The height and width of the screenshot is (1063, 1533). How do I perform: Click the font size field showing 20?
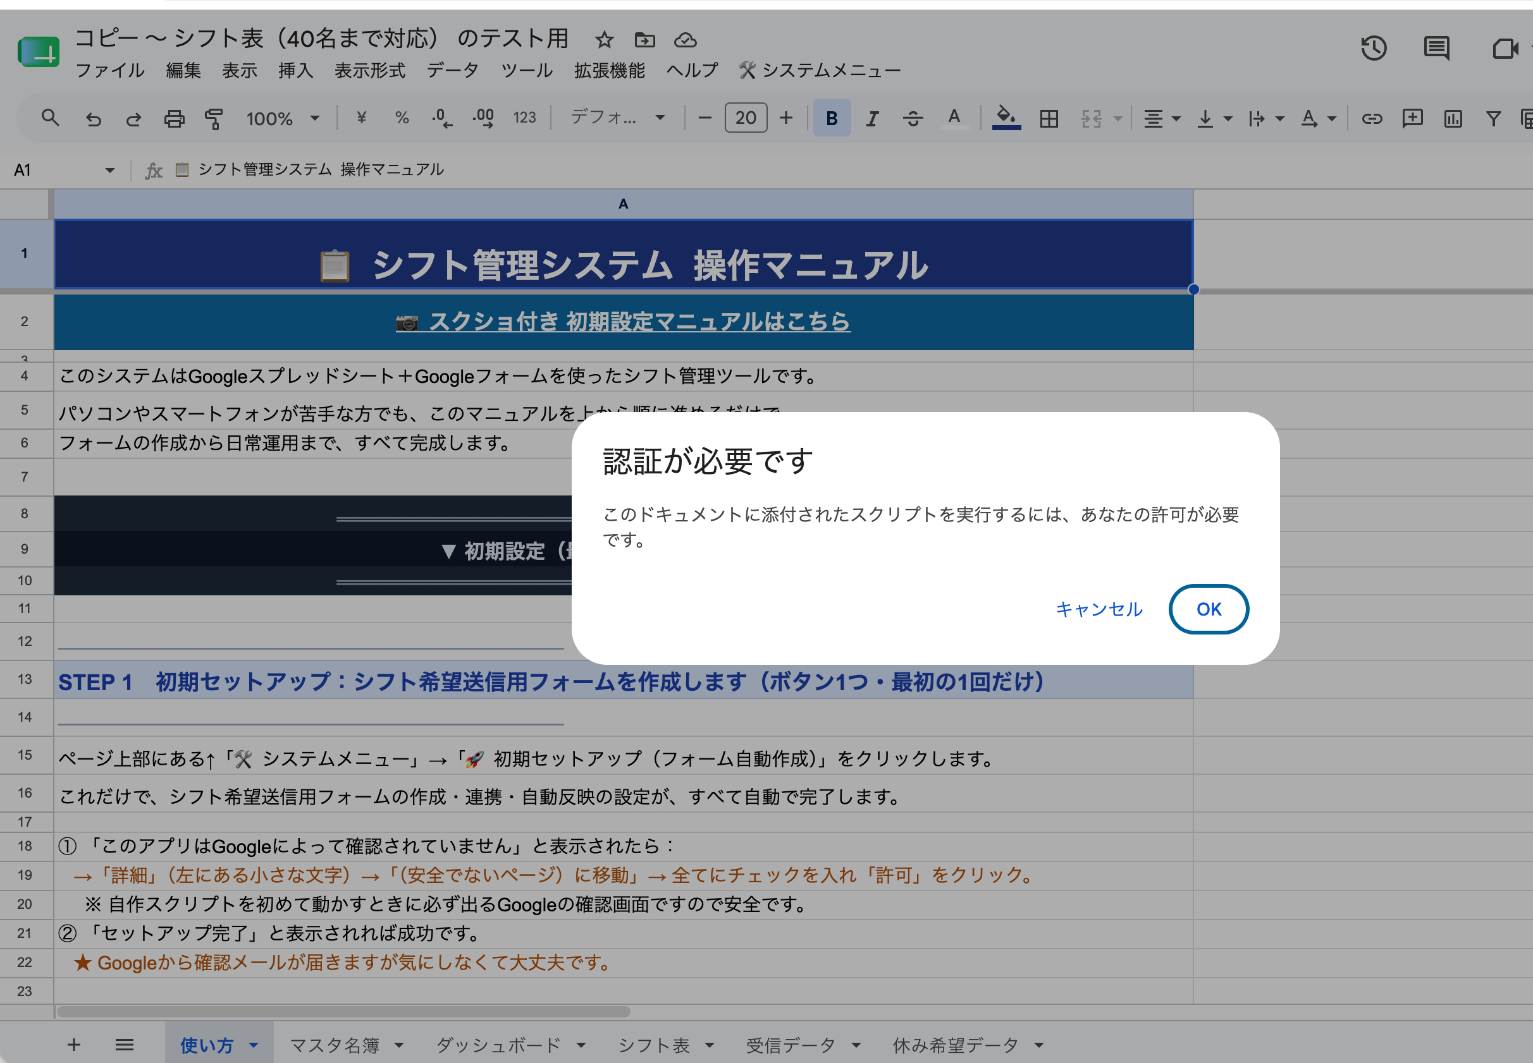(x=745, y=118)
